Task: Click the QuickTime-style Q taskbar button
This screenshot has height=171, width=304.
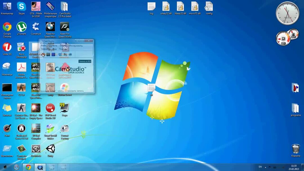Action: coord(40,167)
